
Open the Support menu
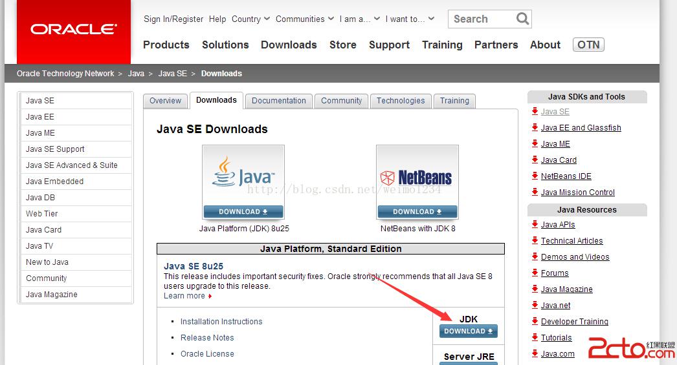click(389, 45)
